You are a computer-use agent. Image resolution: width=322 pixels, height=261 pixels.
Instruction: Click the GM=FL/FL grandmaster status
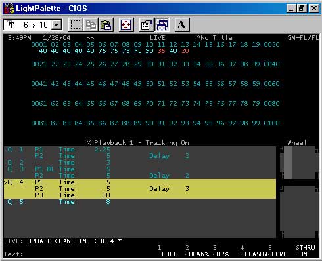pyautogui.click(x=303, y=38)
